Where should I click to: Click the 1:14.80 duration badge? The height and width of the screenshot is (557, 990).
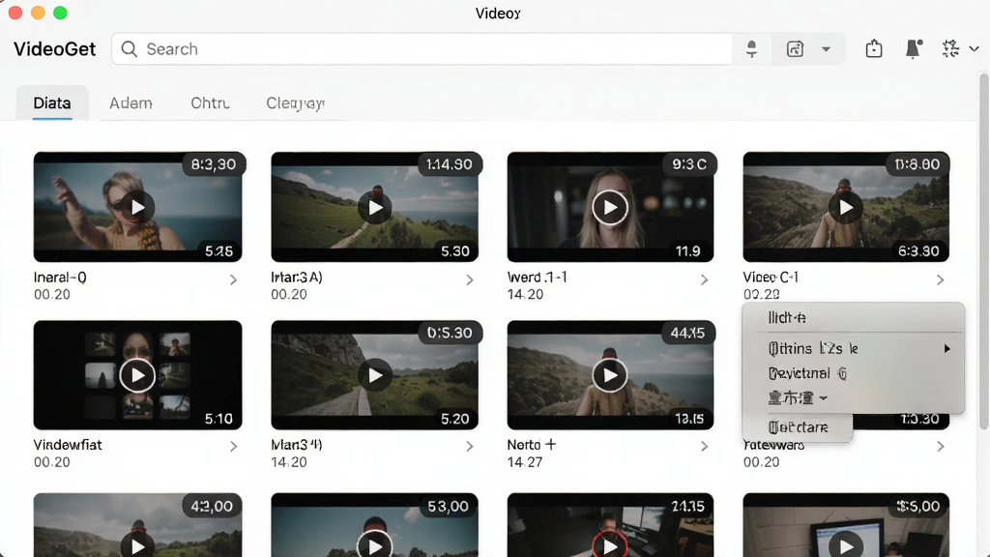(449, 164)
